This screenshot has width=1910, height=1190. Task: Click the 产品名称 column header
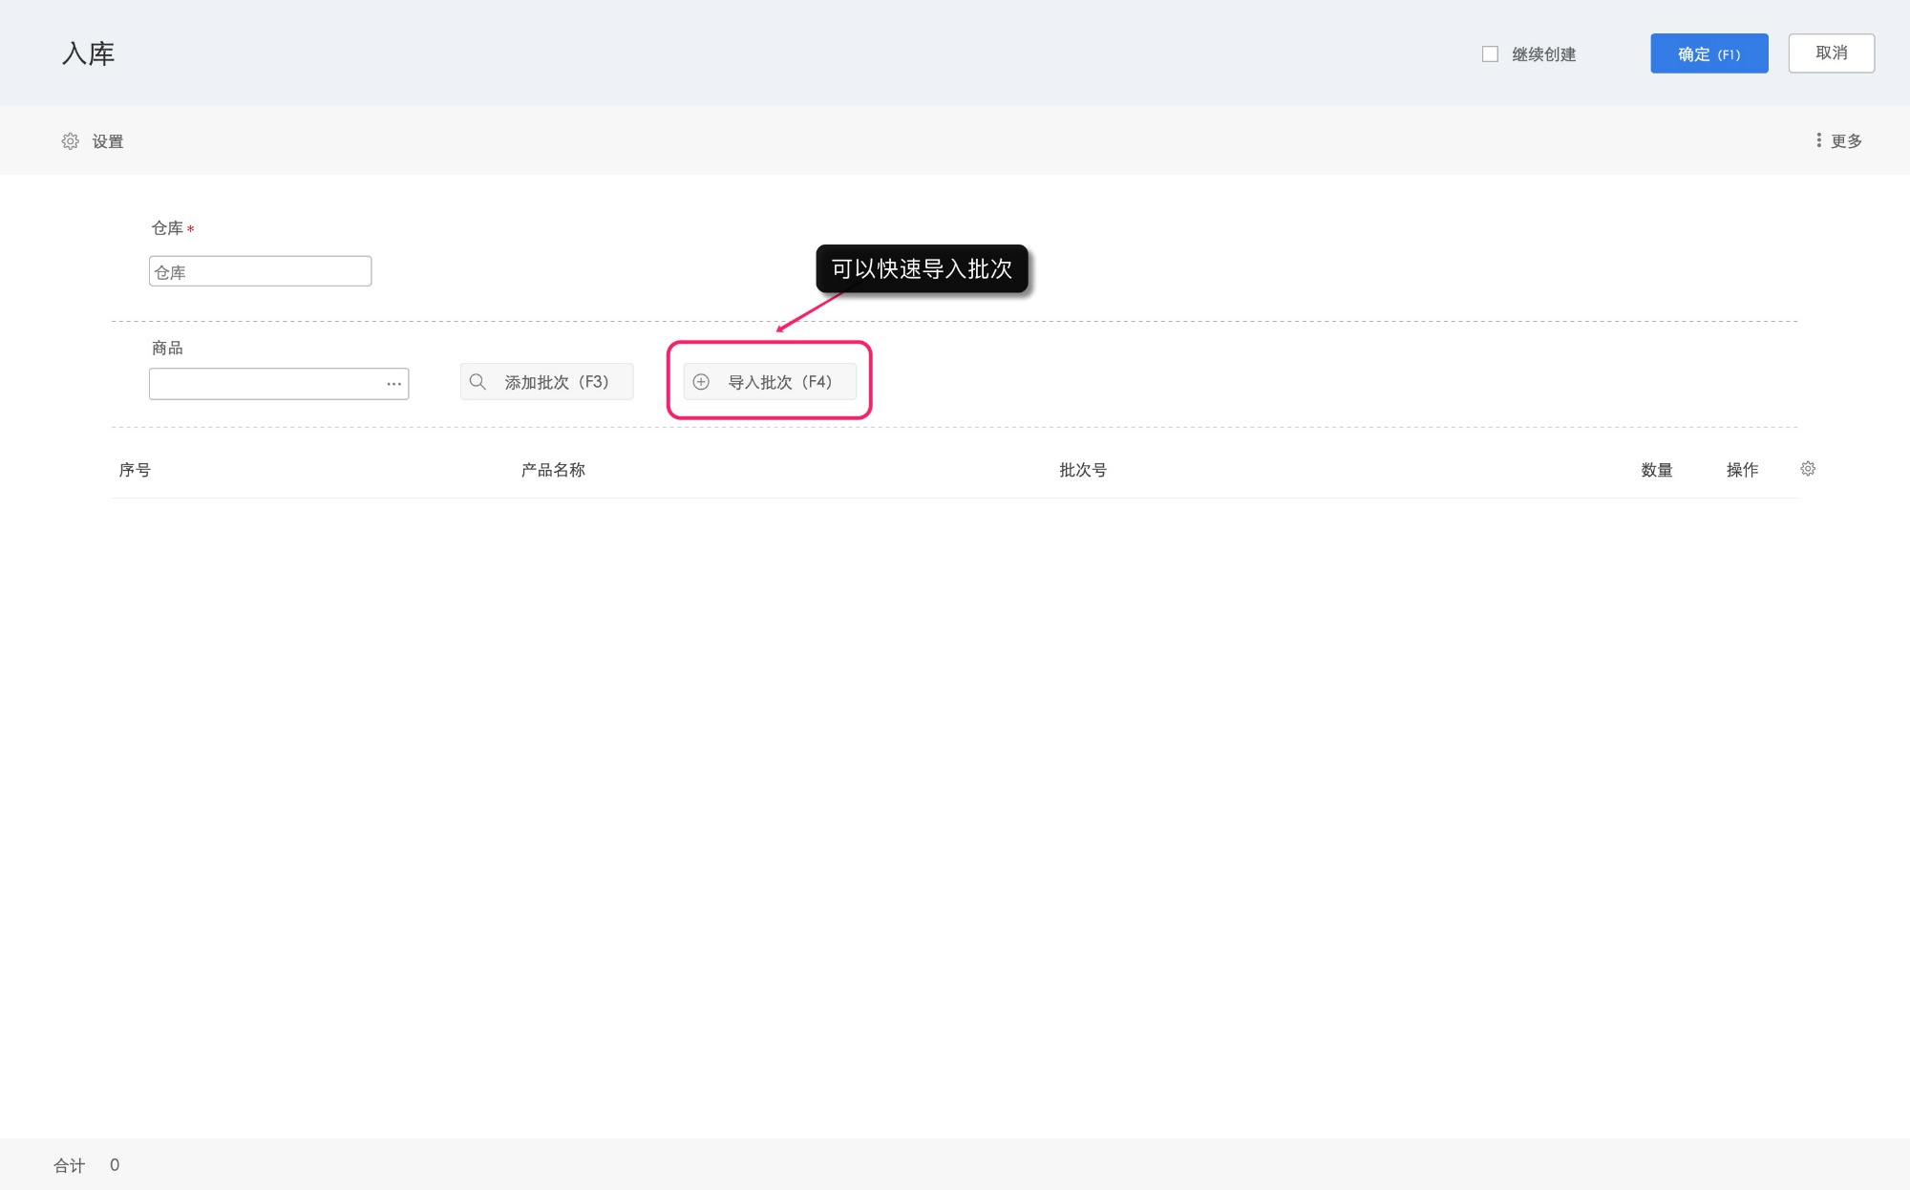(553, 470)
